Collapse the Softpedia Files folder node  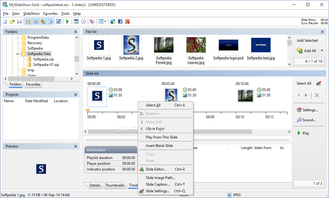coord(18,54)
